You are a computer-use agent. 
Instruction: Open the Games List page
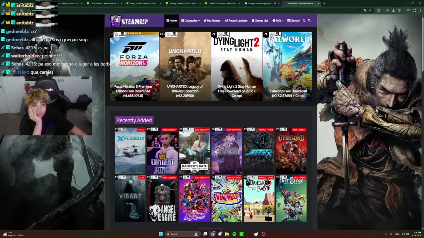pyautogui.click(x=260, y=20)
